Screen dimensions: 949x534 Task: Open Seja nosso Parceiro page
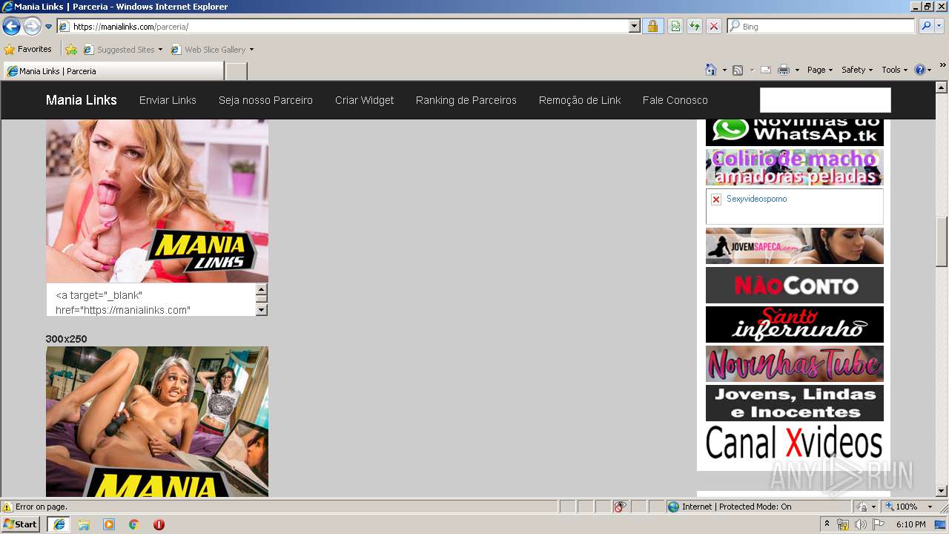coord(265,100)
